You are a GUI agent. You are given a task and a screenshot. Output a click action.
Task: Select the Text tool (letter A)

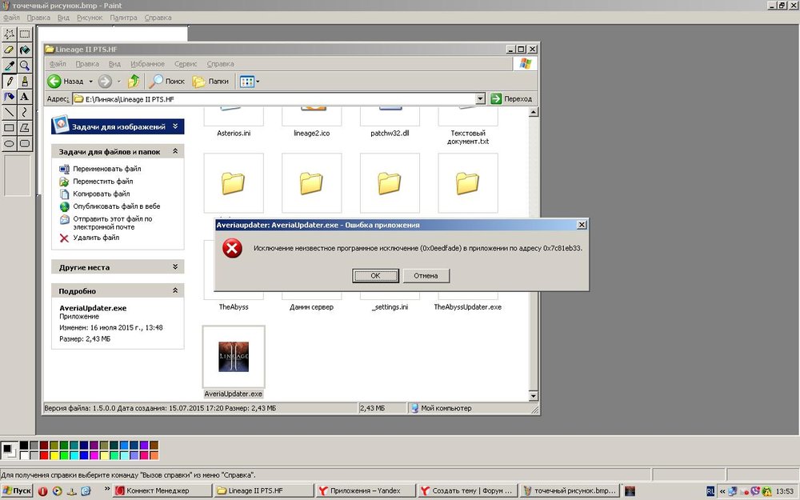click(x=25, y=96)
